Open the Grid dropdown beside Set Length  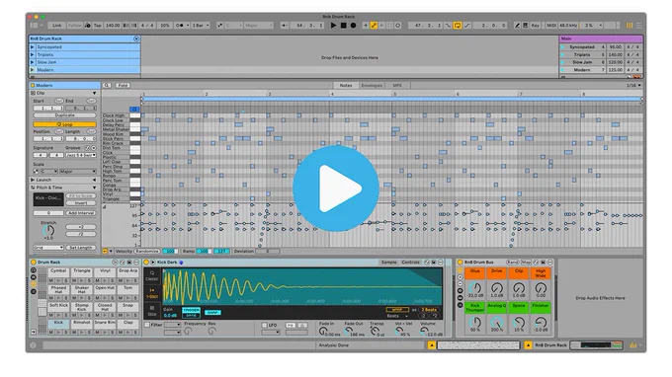[48, 248]
